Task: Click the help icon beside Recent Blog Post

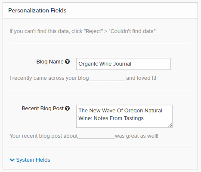Action: click(x=67, y=109)
